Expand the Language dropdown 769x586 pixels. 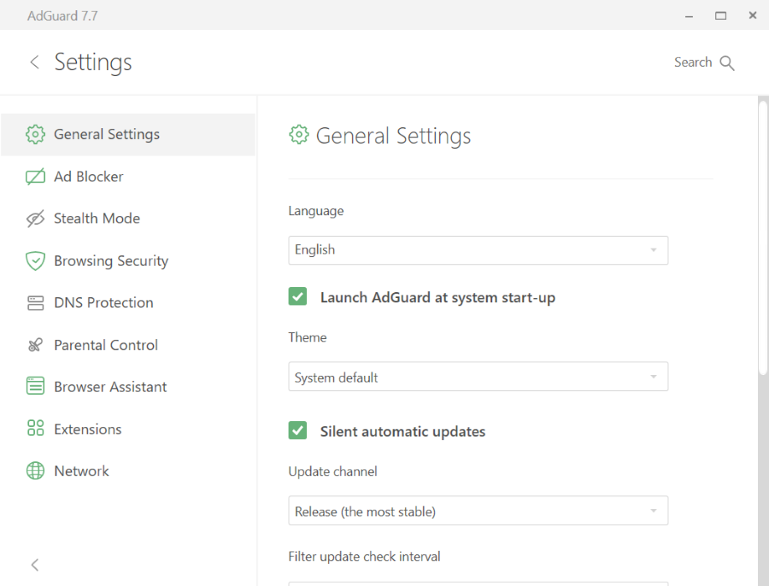coord(478,250)
